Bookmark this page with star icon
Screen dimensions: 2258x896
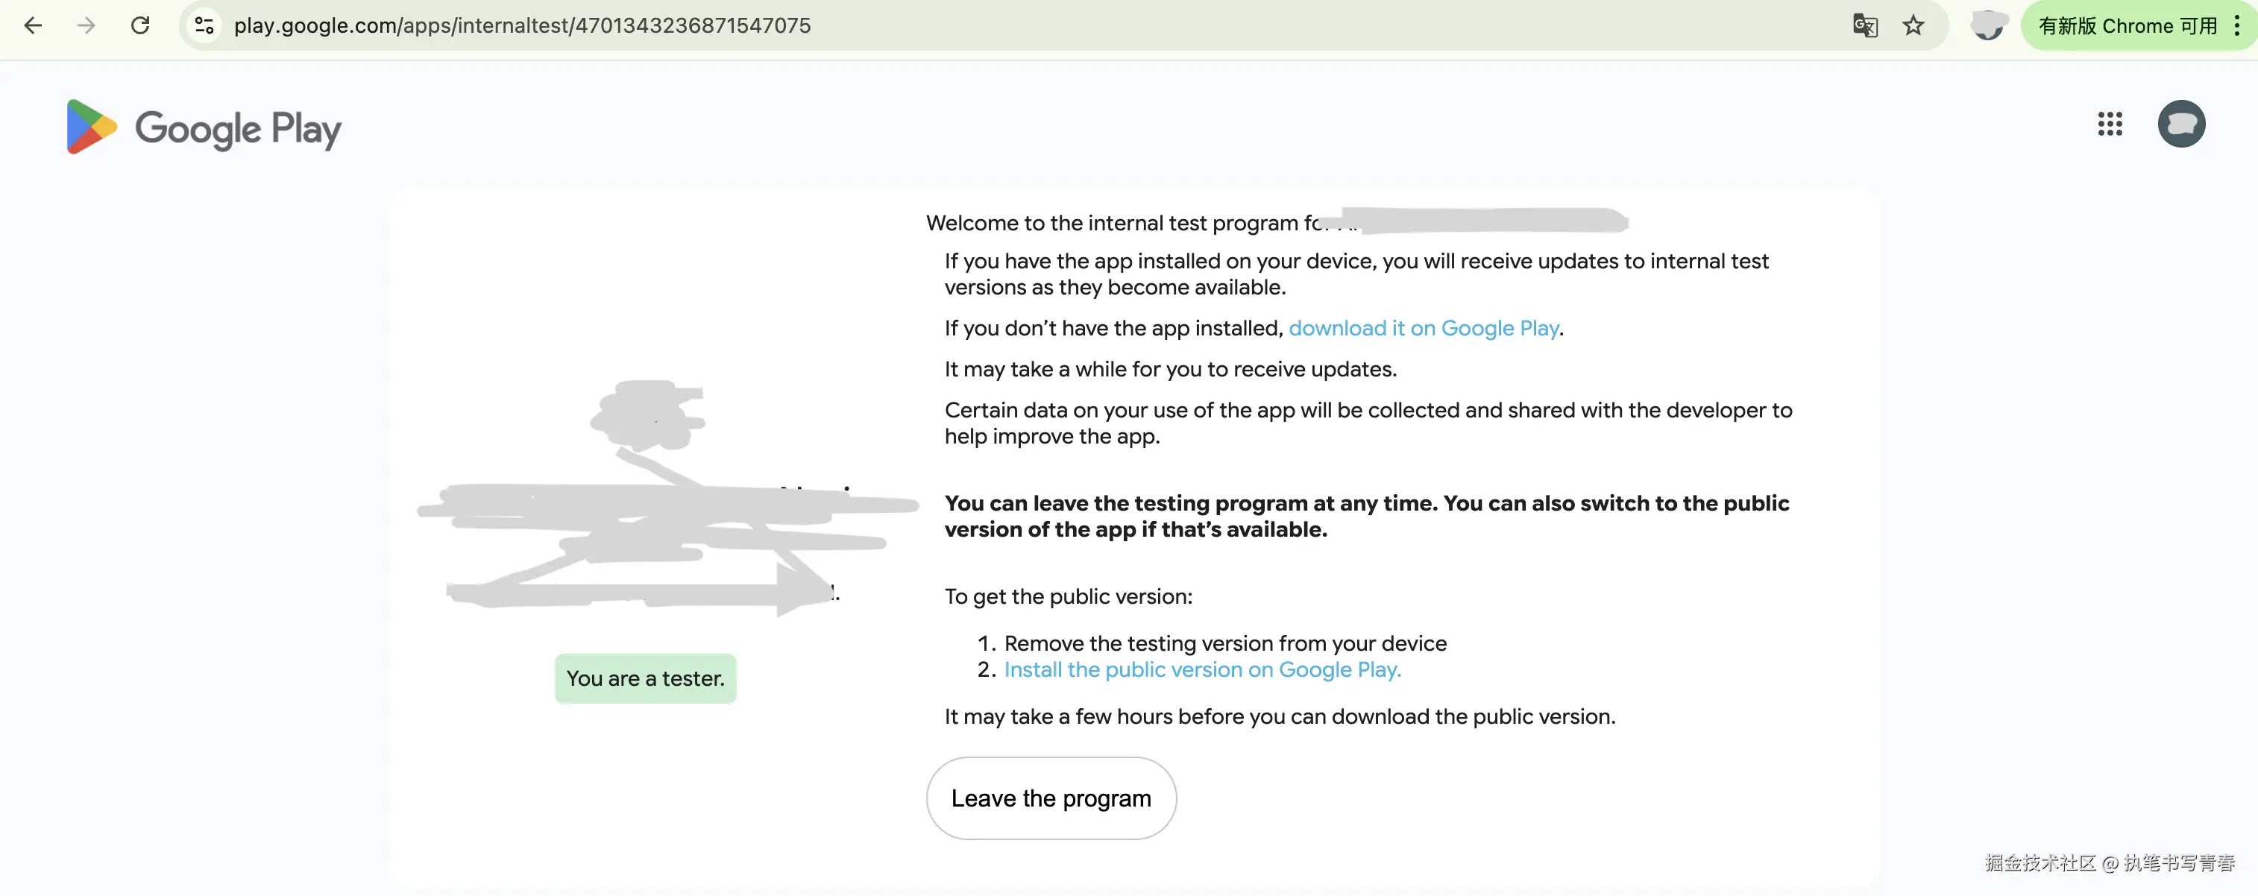coord(1913,25)
